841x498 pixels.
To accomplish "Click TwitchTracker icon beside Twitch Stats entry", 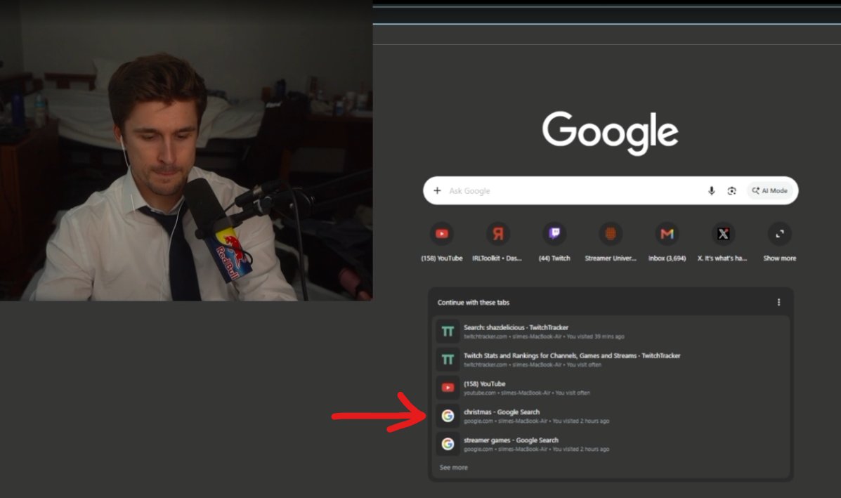I will 448,360.
